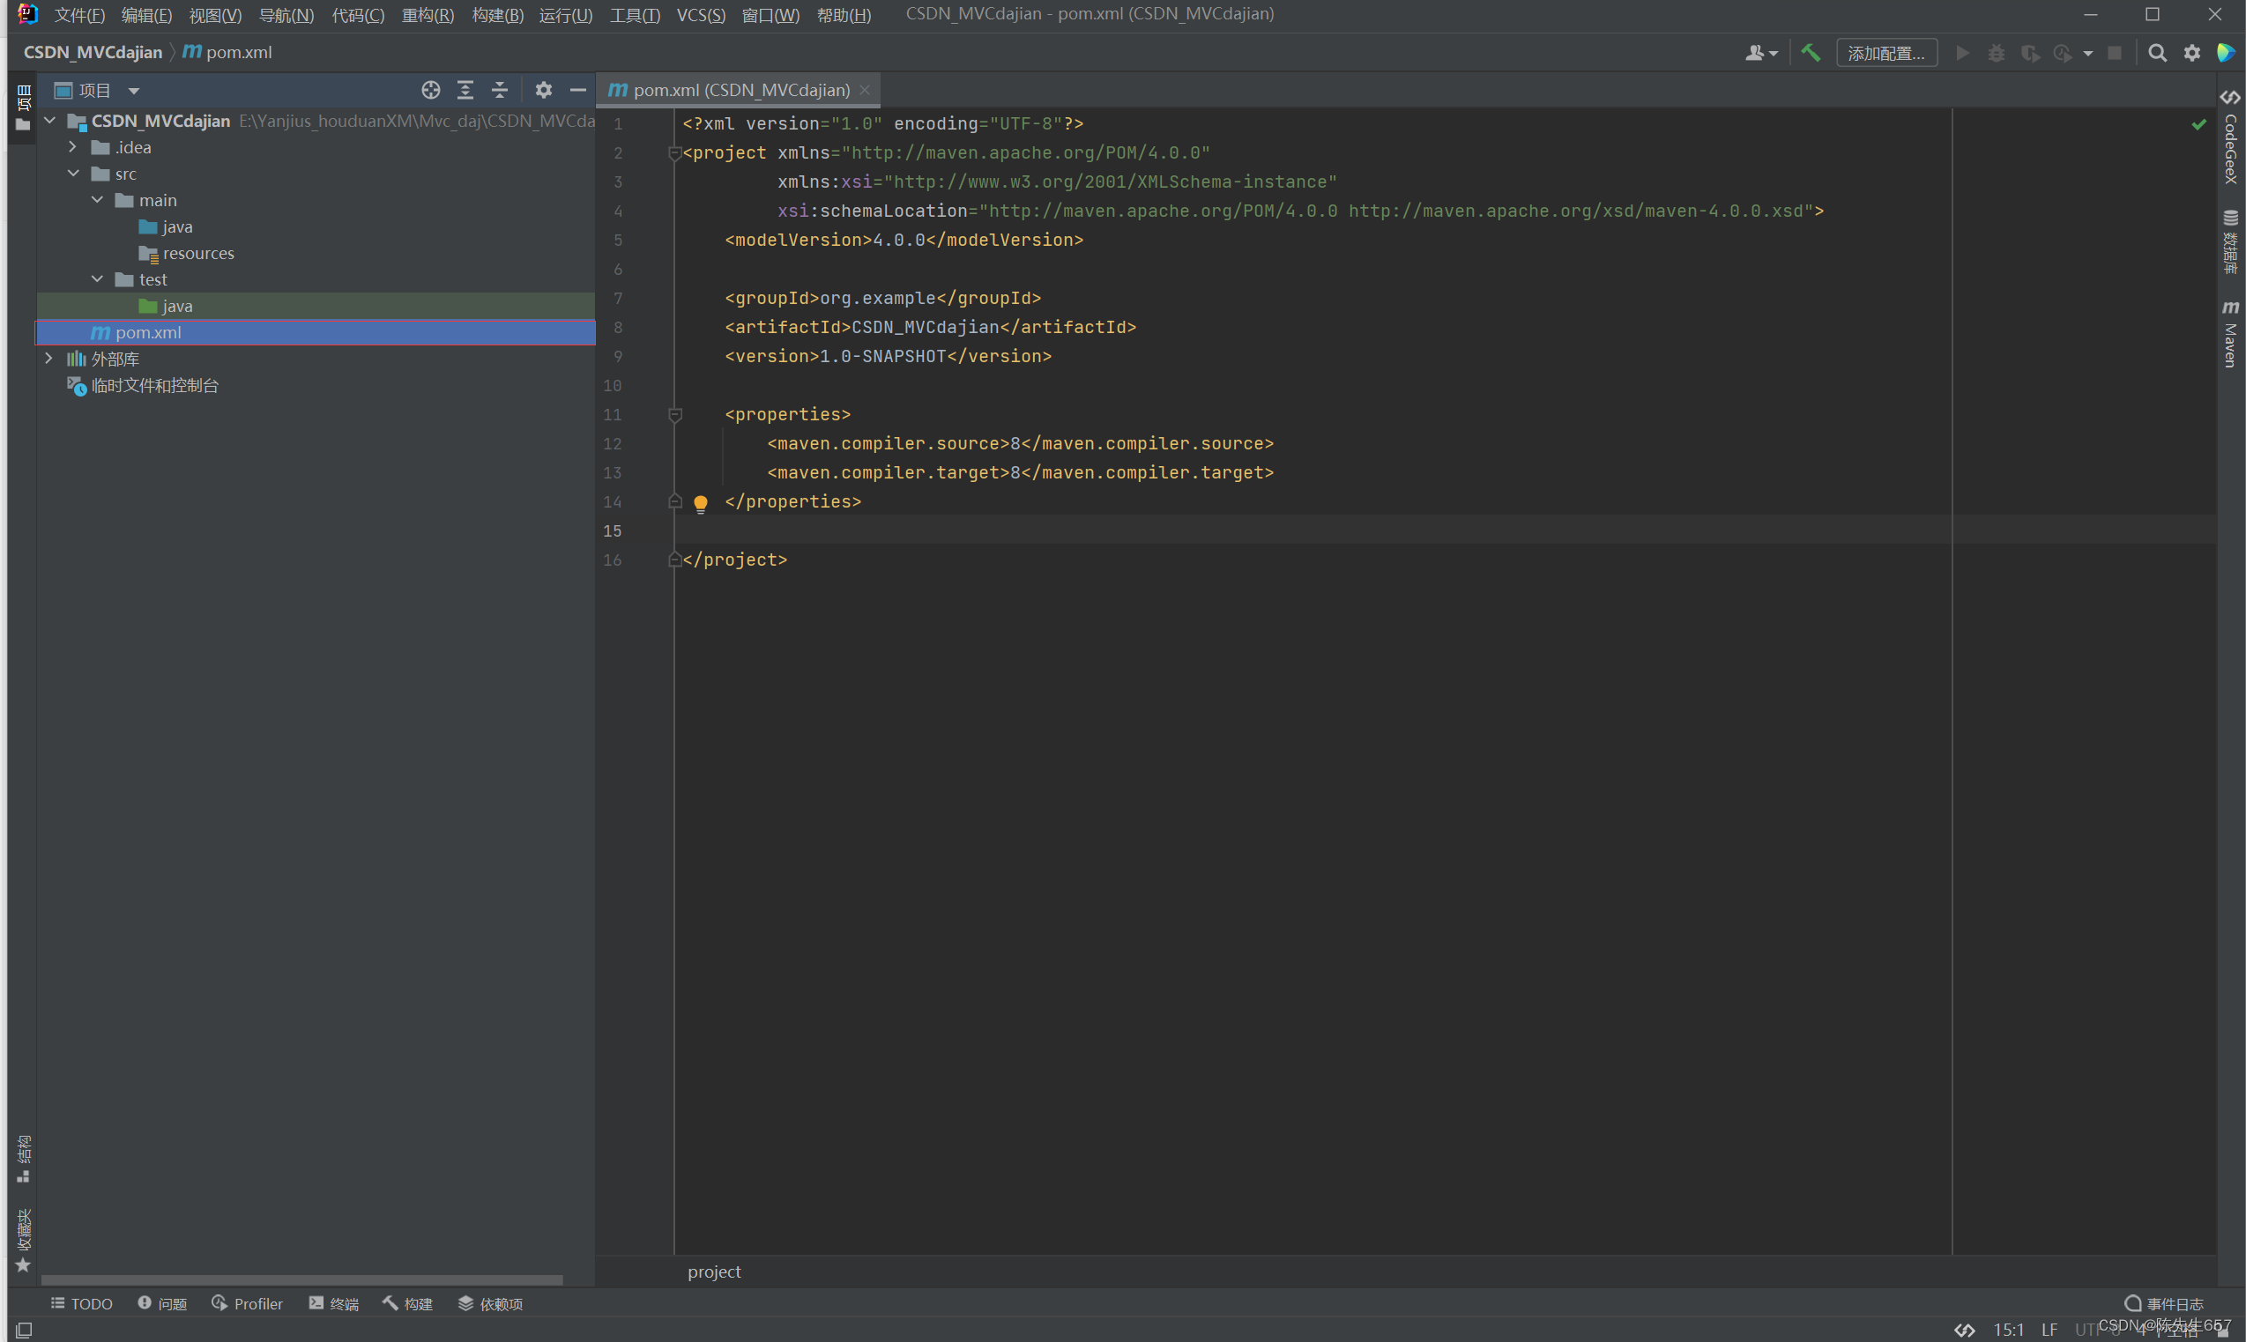Image resolution: width=2246 pixels, height=1342 pixels.
Task: Open project panel gear options
Action: click(543, 91)
